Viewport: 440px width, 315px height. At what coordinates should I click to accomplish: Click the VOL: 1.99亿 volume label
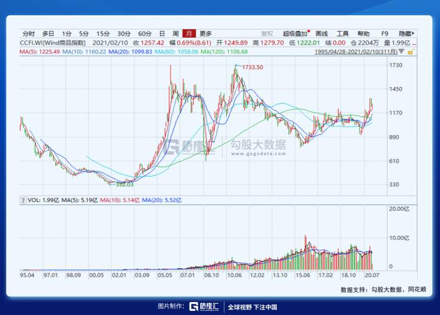(43, 200)
